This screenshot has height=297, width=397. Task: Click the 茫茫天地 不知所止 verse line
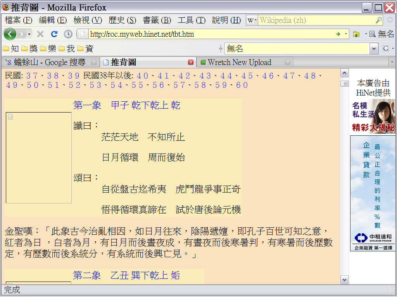[143, 137]
